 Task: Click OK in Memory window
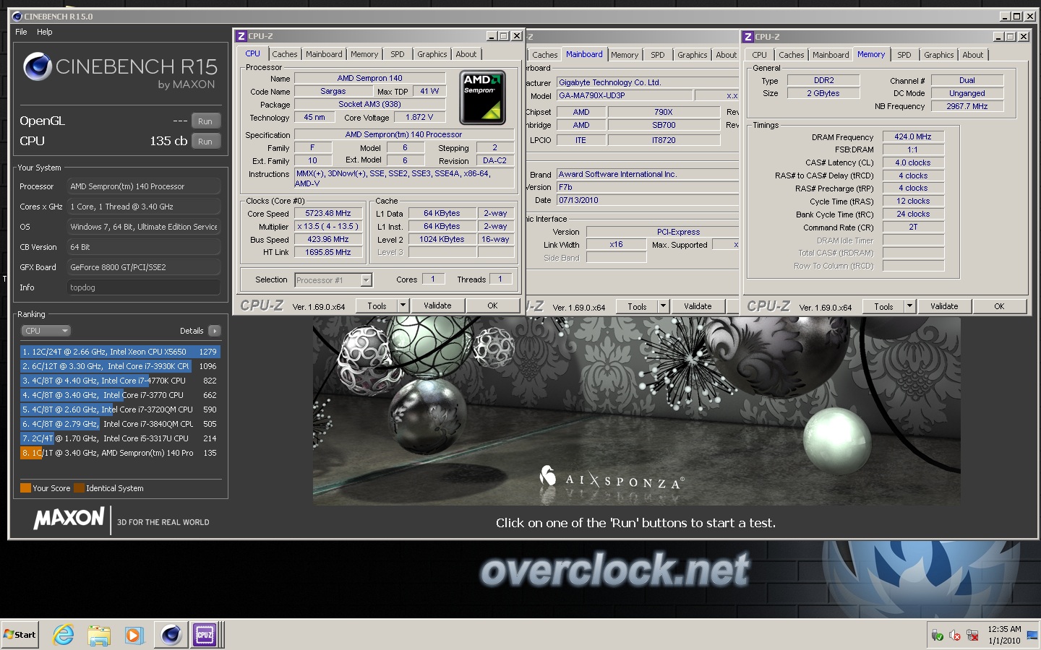(x=999, y=306)
